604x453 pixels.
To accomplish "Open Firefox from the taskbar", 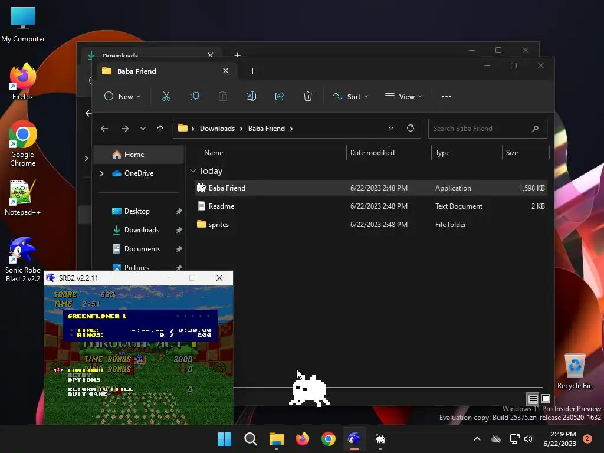I will click(303, 439).
